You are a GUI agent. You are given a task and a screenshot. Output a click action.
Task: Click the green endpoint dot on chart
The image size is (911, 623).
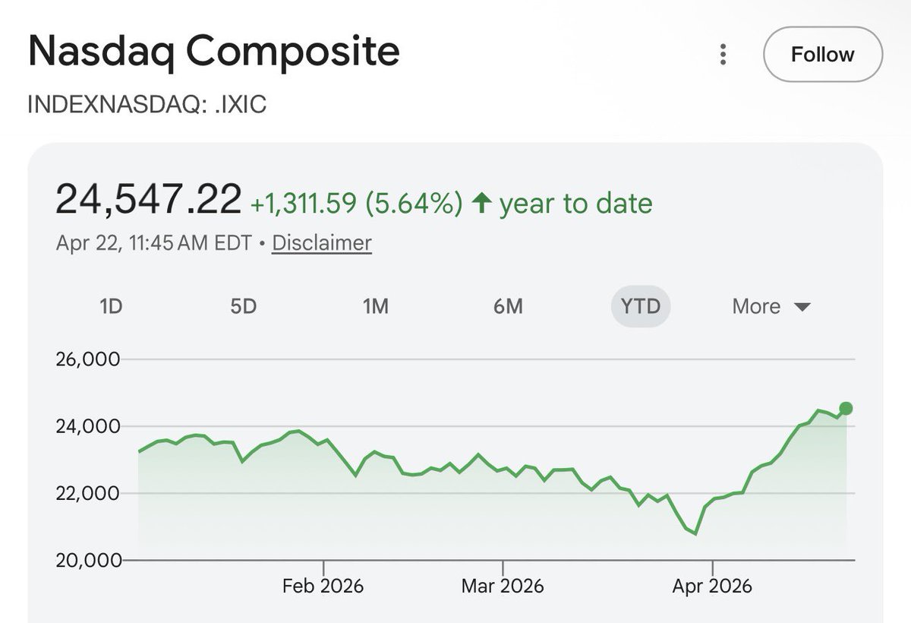coord(846,409)
